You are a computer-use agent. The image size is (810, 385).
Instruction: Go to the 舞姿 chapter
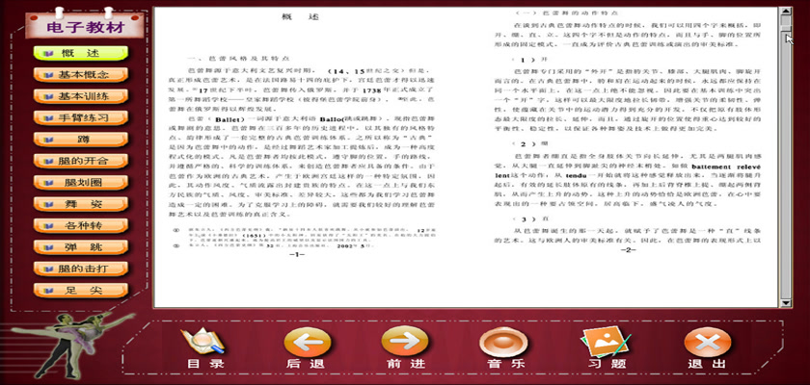(81, 204)
